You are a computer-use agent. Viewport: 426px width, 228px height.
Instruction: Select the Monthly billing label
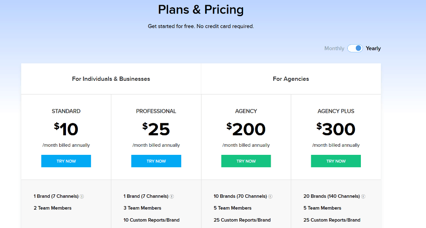334,48
